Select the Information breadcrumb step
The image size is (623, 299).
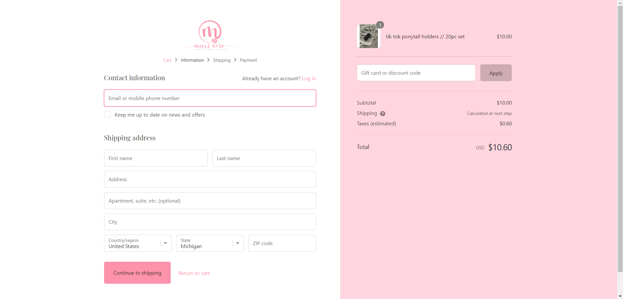[x=192, y=60]
